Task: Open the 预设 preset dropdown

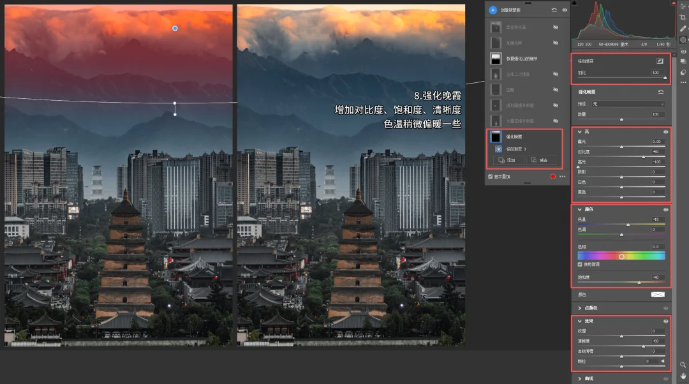Action: (628, 103)
